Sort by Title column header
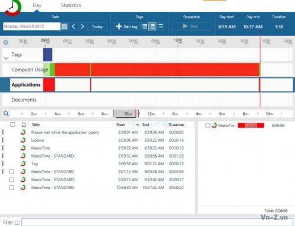This screenshot has height=226, width=295. [36, 125]
